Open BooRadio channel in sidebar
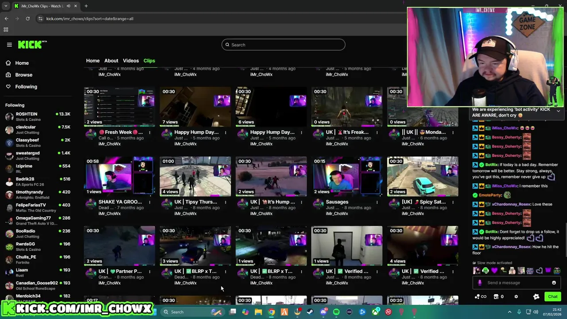The height and width of the screenshot is (319, 567). (x=38, y=233)
